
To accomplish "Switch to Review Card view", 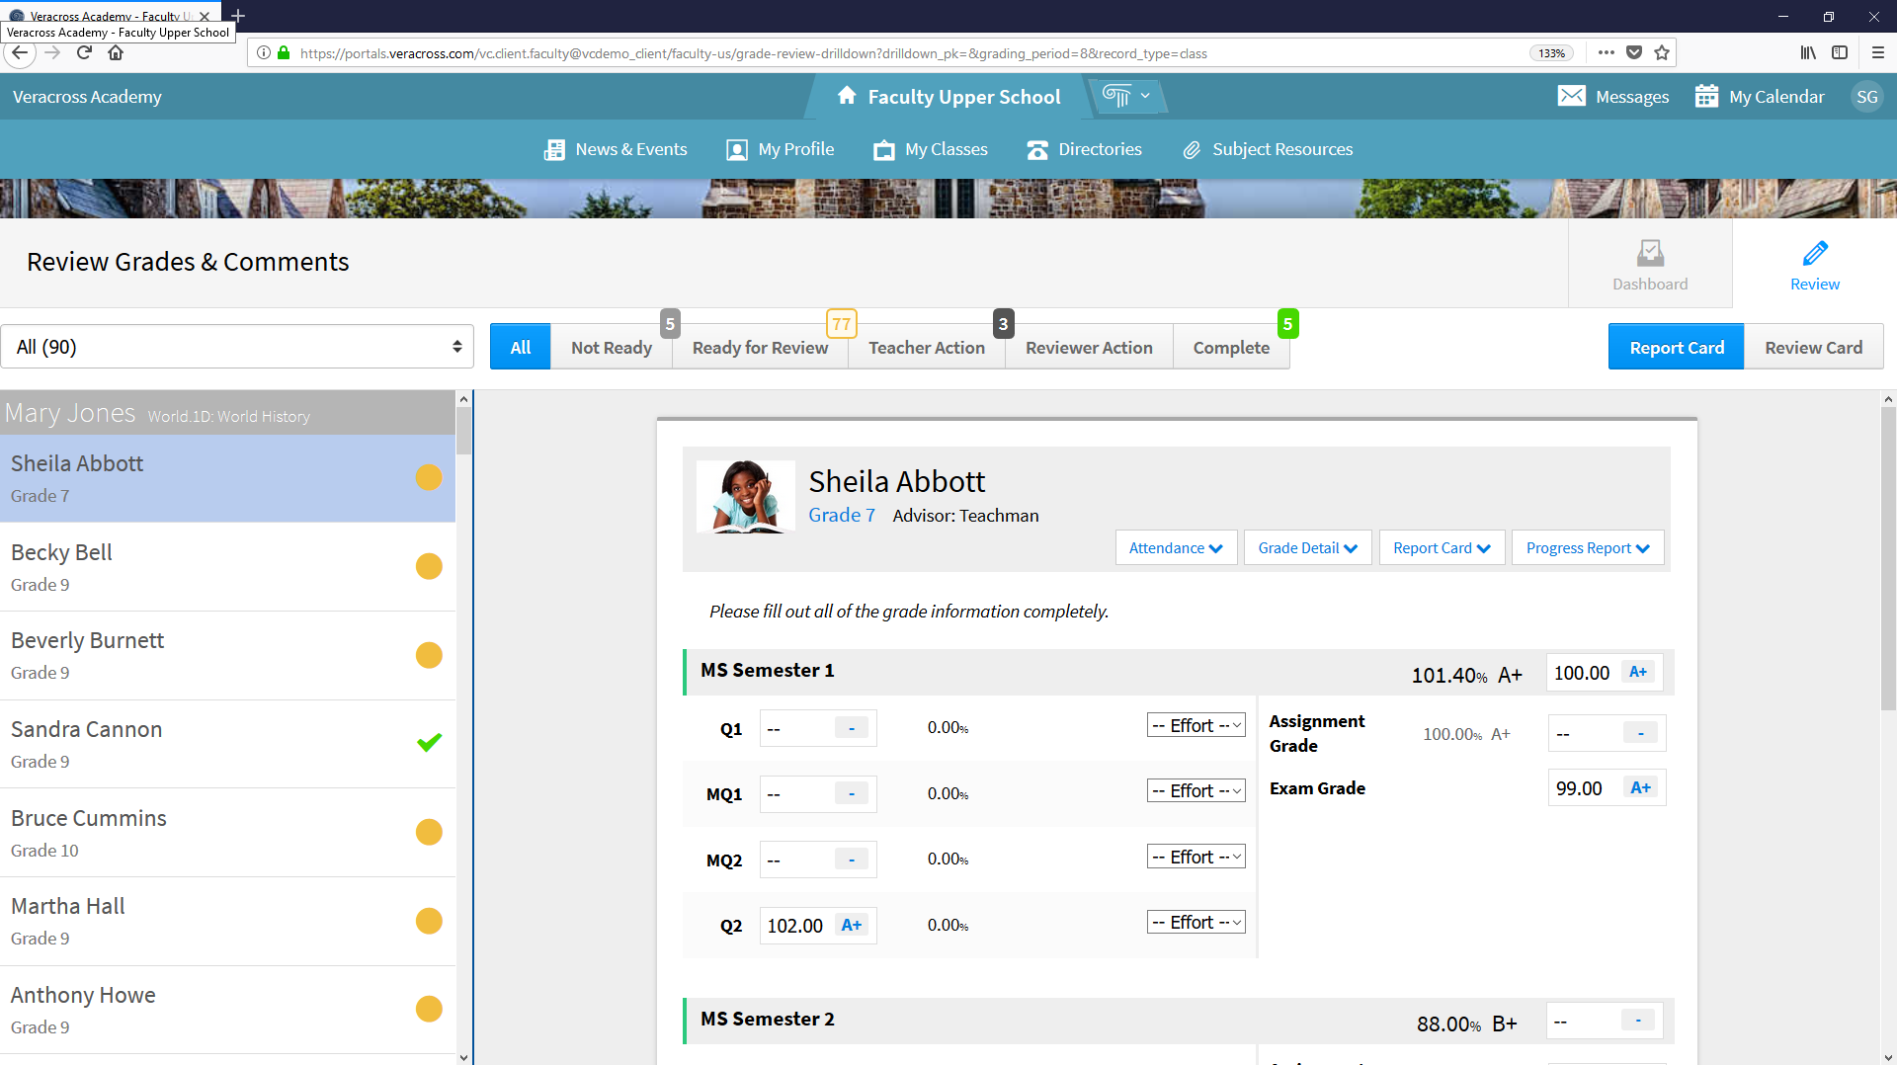I will point(1813,348).
